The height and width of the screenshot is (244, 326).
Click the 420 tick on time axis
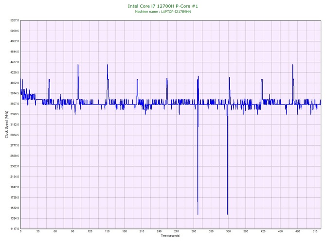(x=263, y=231)
